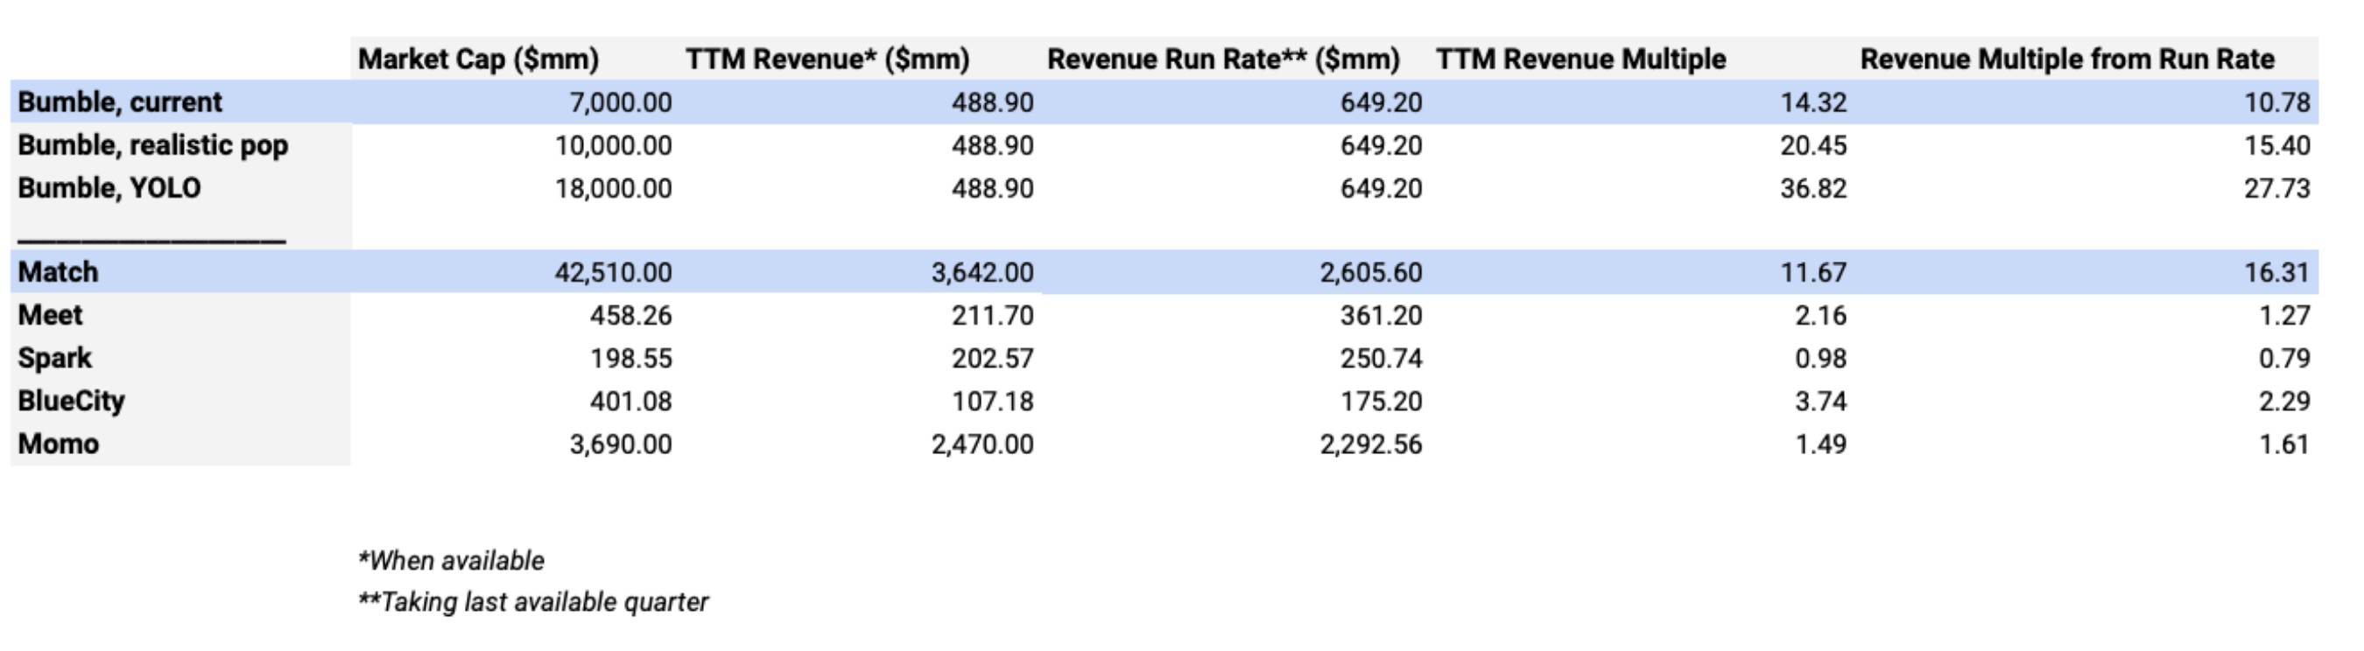Select TTM multiple 14.32 for Bumble, current
2364x651 pixels.
1813,102
